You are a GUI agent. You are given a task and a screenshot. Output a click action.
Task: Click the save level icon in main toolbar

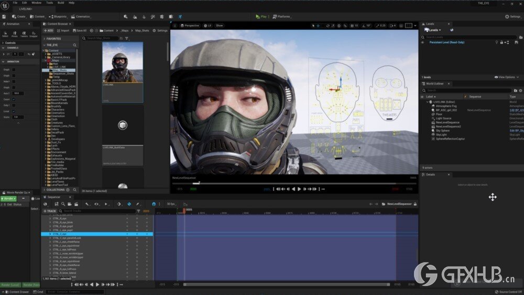tap(4, 16)
